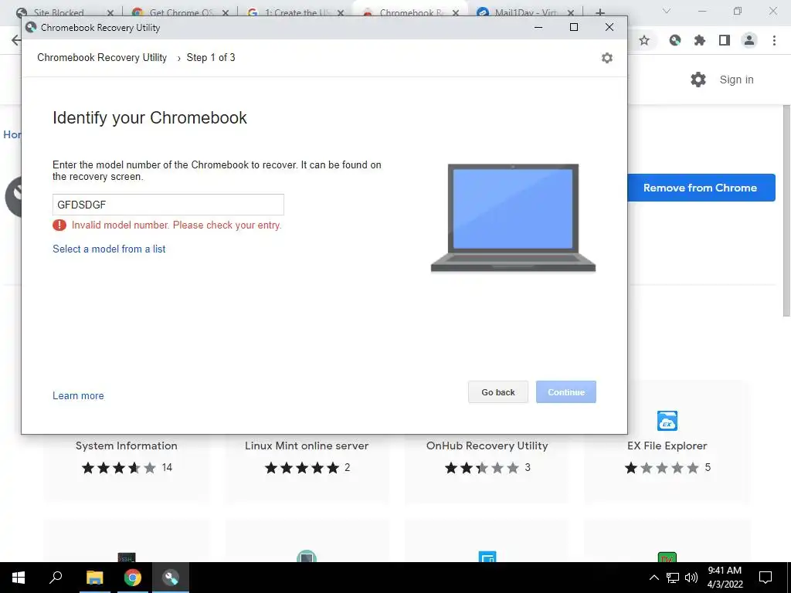This screenshot has height=593, width=791.
Task: Open a new Chrome tab
Action: [x=599, y=12]
